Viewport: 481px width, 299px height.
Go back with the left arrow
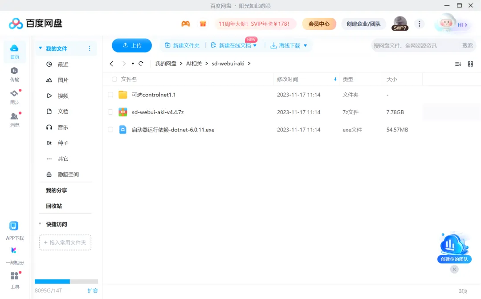pyautogui.click(x=111, y=64)
